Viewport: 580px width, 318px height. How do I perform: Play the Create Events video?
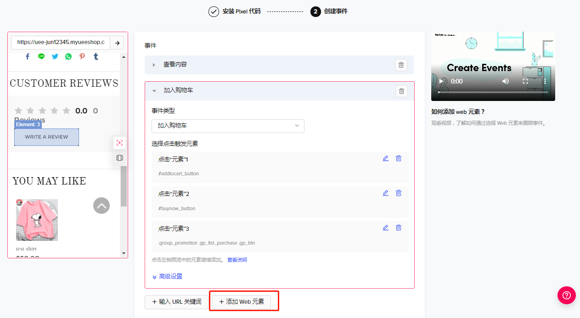(442, 81)
